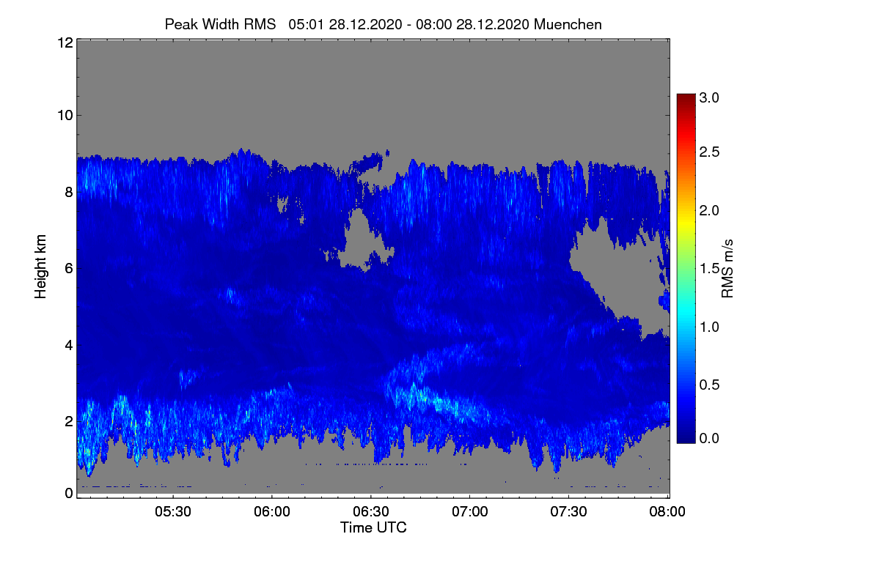Viewport: 880px width, 586px height.
Task: Click the colorbar value 3.0
Action: (709, 97)
